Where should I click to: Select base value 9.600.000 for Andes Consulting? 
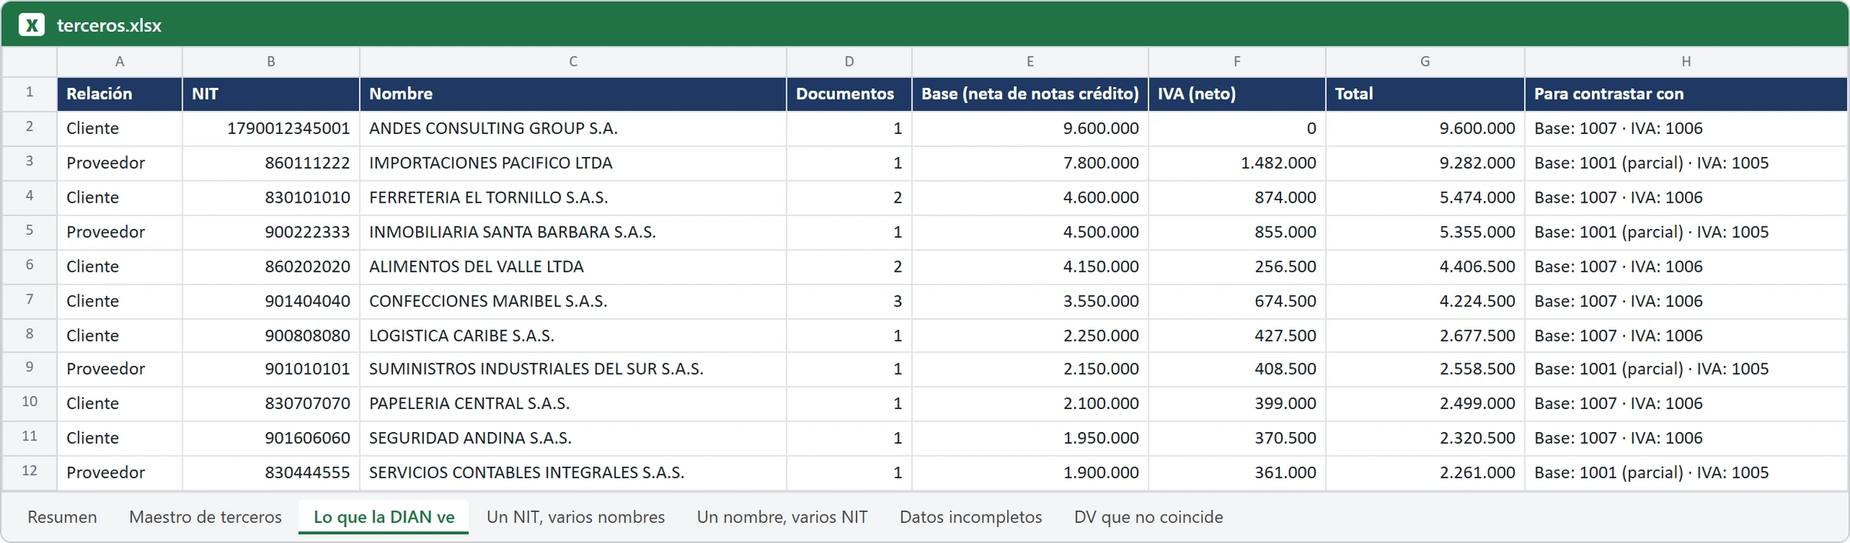pos(1030,129)
